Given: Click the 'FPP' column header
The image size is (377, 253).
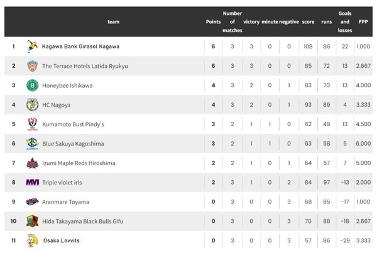Looking at the screenshot, I should coord(363,21).
